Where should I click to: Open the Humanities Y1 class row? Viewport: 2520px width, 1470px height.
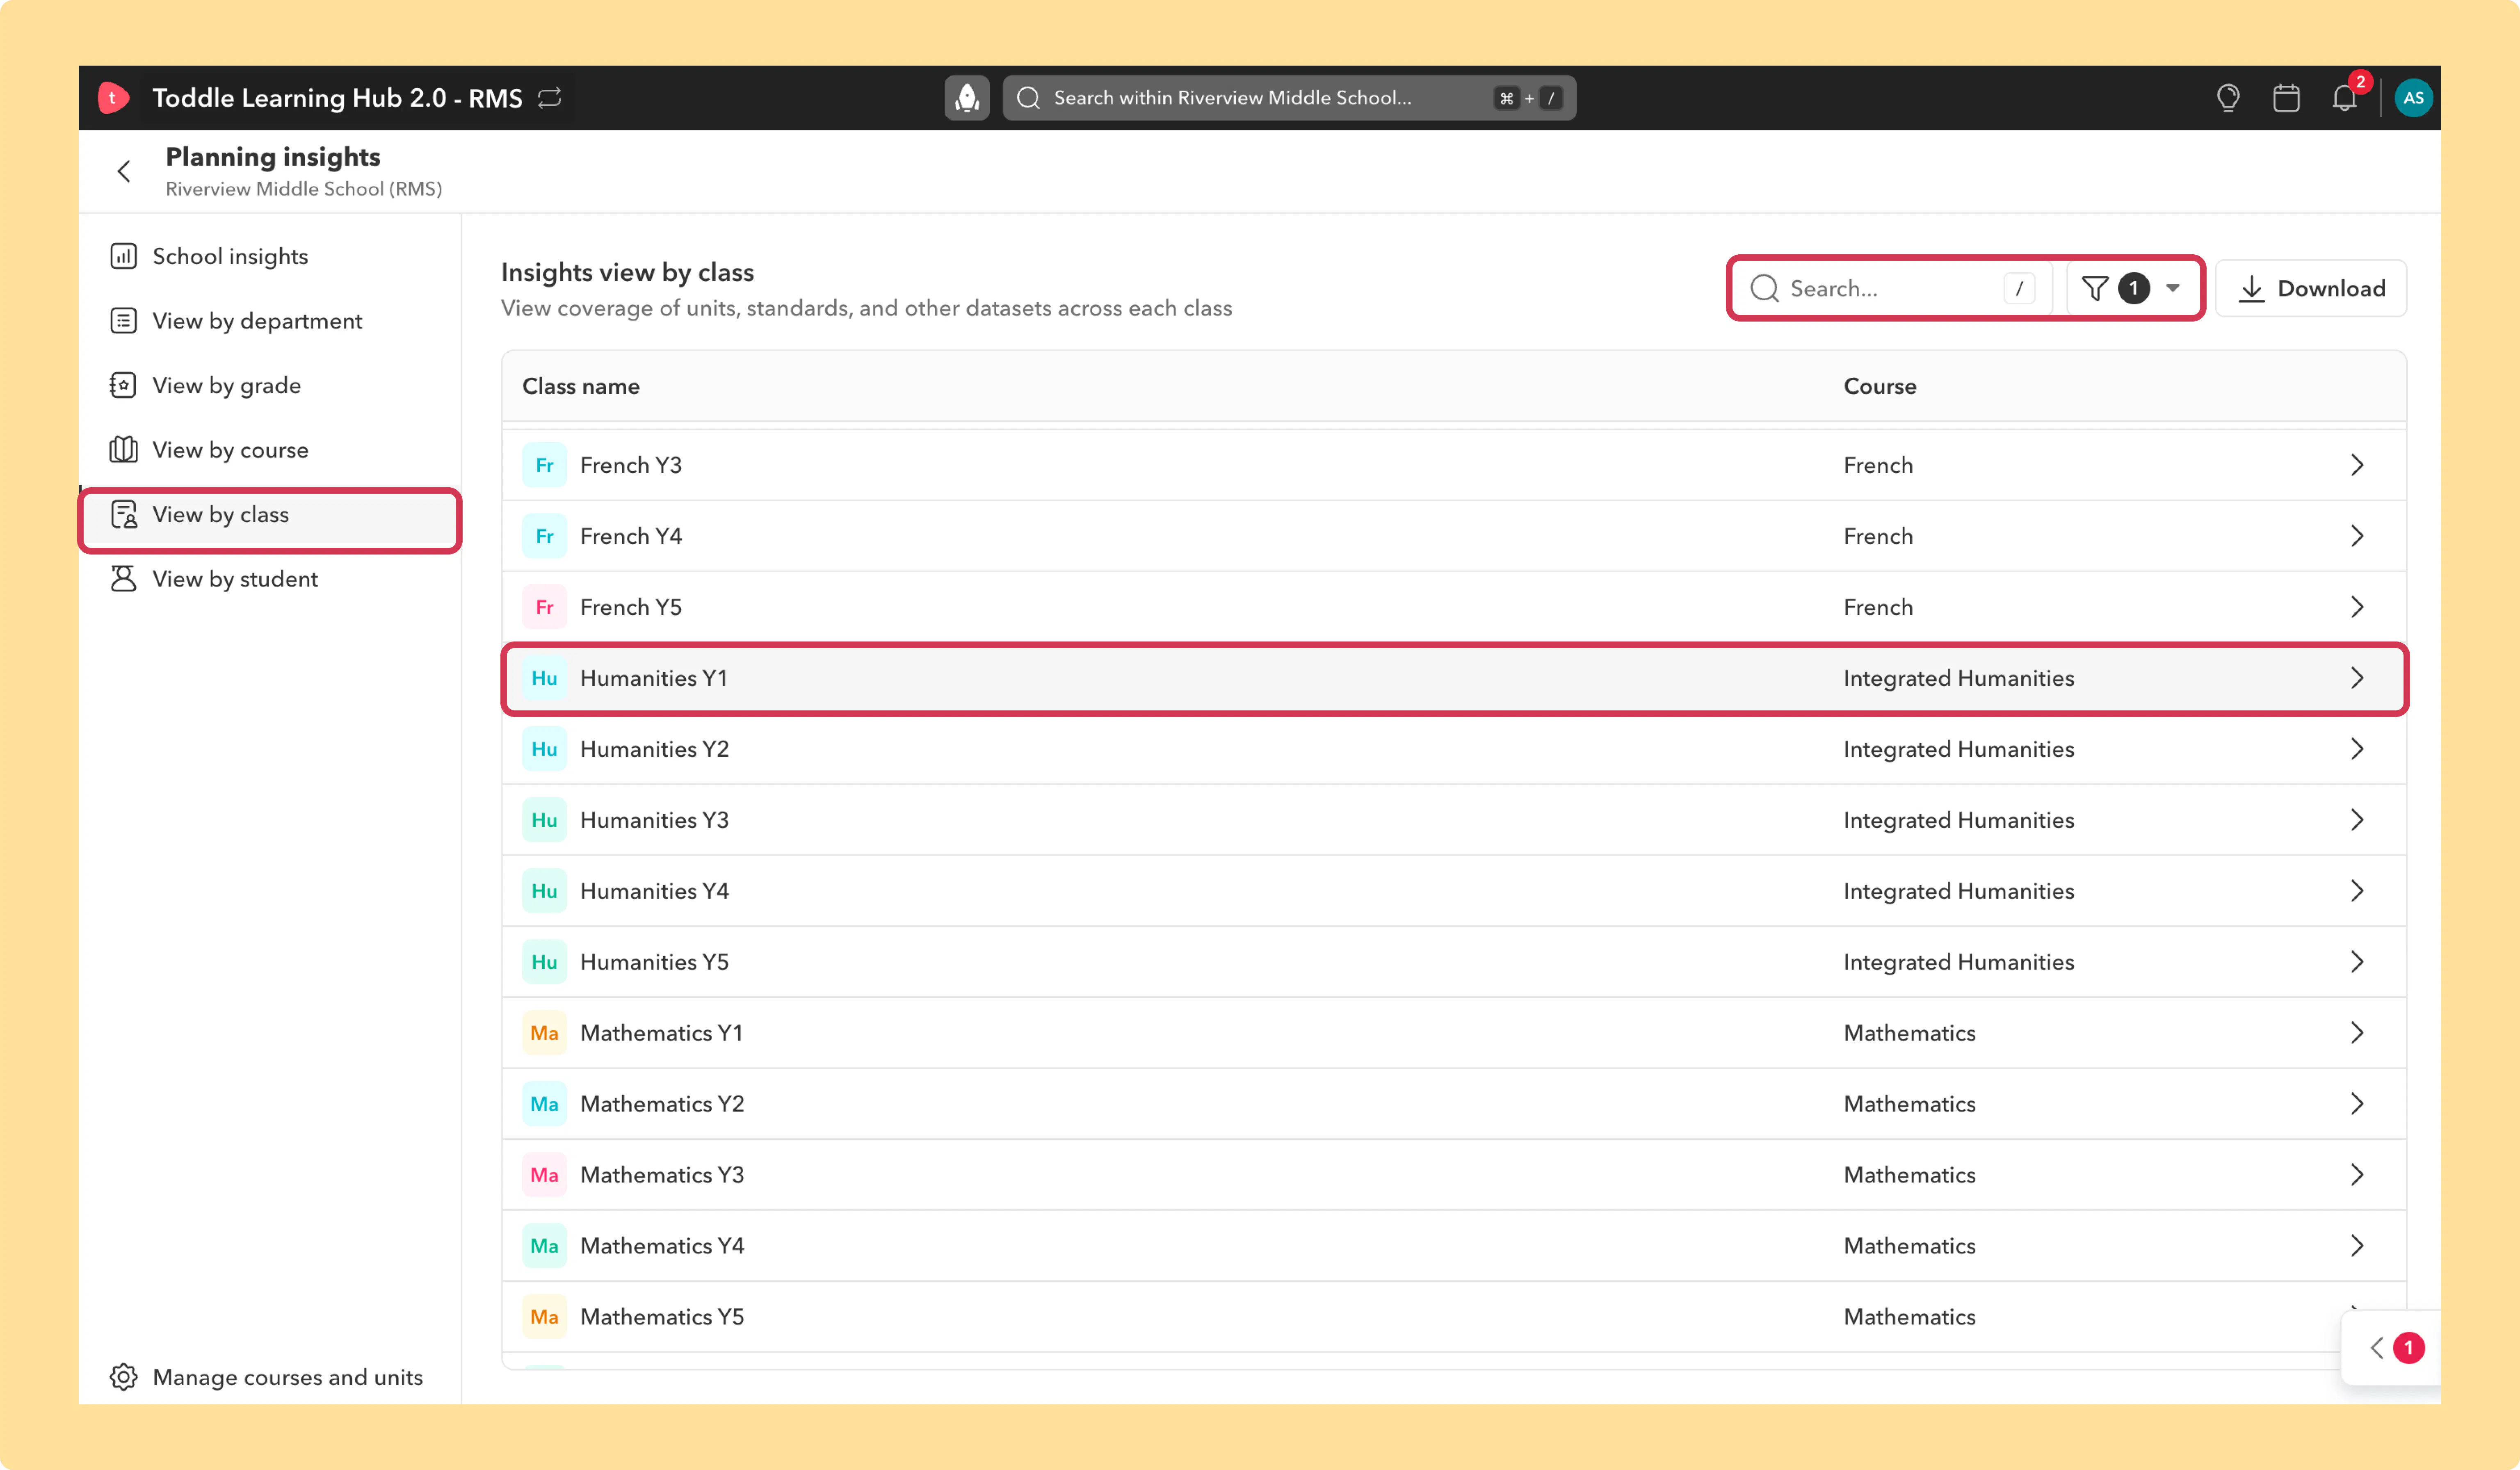[1454, 679]
